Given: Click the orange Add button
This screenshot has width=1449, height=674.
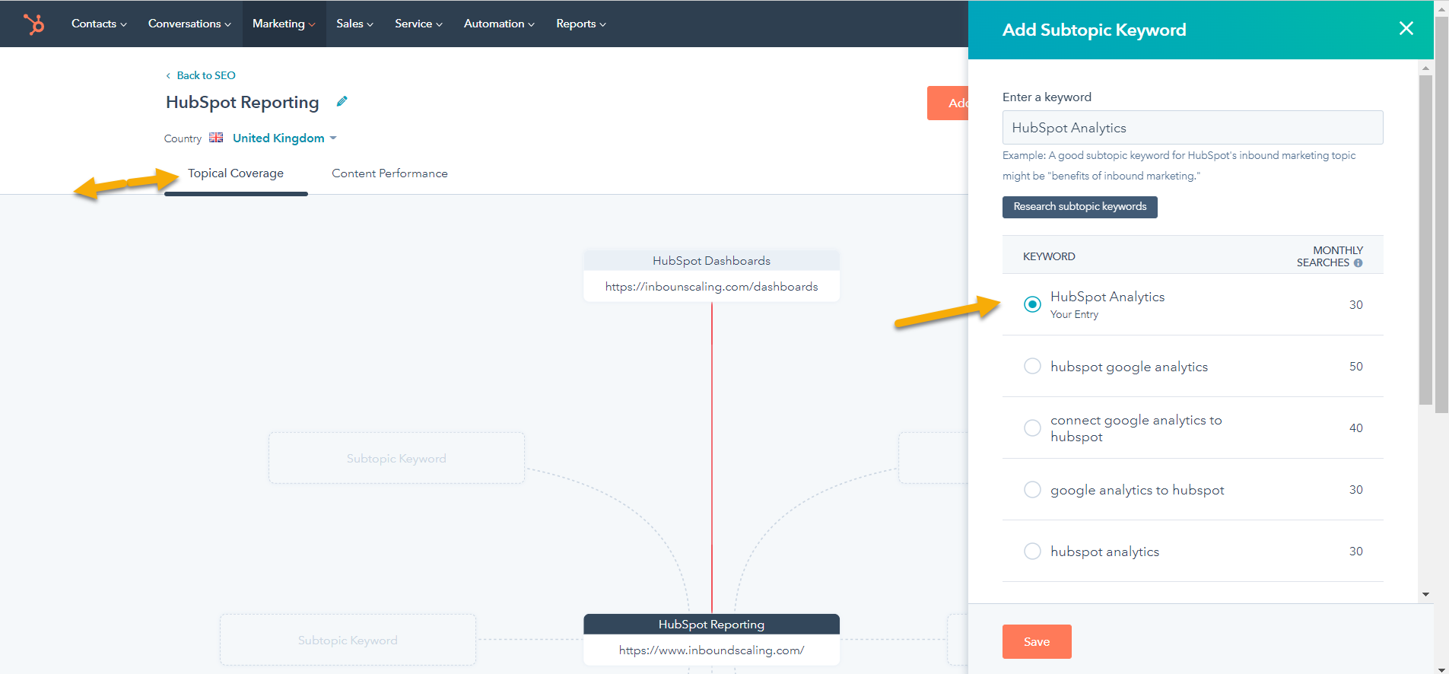Looking at the screenshot, I should tap(948, 103).
